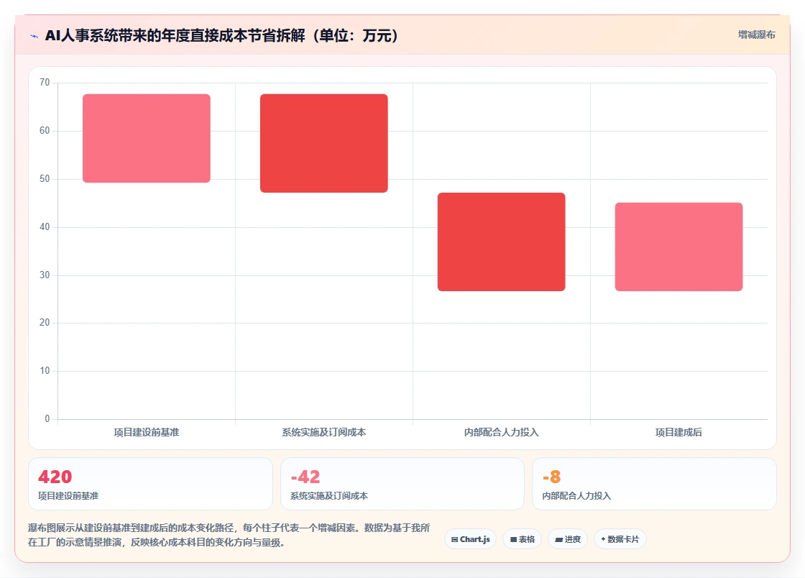Click the value -8 in the third card
The height and width of the screenshot is (578, 805).
coord(552,477)
